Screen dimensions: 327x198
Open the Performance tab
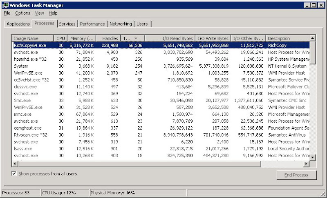[92, 24]
